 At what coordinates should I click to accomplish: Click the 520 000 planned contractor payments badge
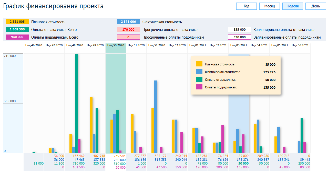(x=240, y=37)
